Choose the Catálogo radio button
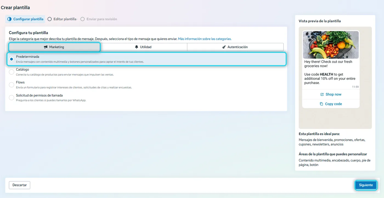Viewport: 384px width, 198px height. pyautogui.click(x=12, y=72)
